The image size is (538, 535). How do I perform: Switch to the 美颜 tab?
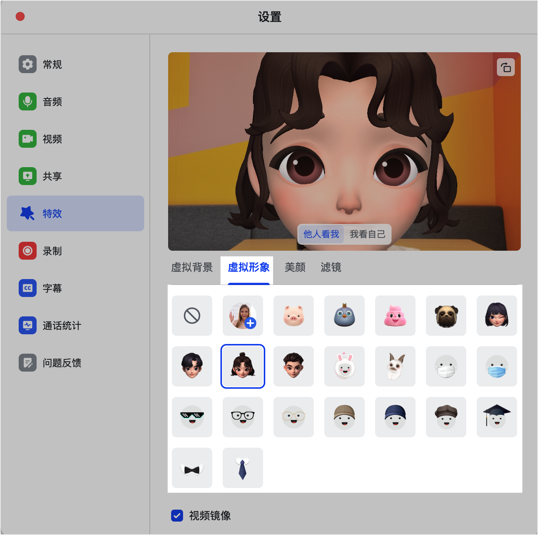pyautogui.click(x=295, y=267)
